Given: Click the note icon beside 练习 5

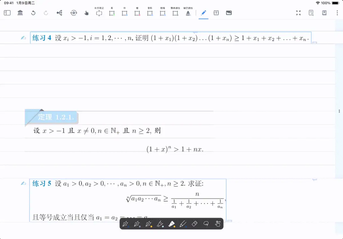Looking at the screenshot, I should point(23,183).
